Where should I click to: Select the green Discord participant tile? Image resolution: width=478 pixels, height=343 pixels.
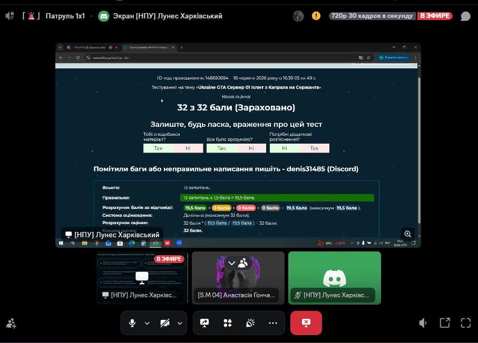click(x=335, y=278)
